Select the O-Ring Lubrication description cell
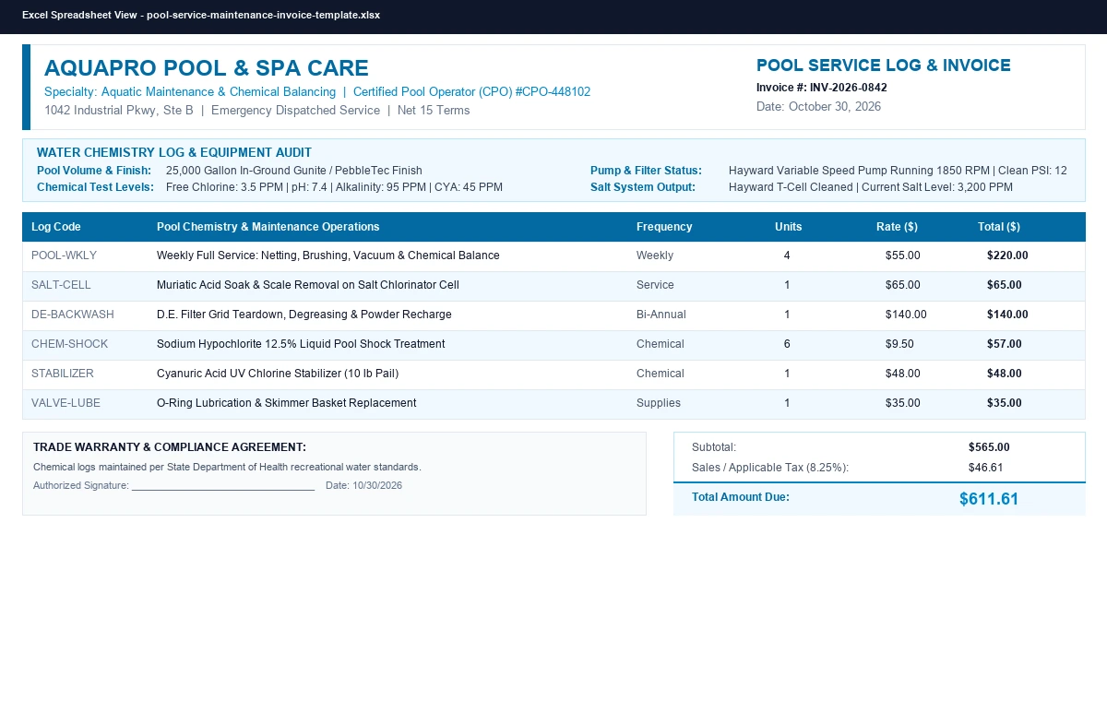 [287, 403]
